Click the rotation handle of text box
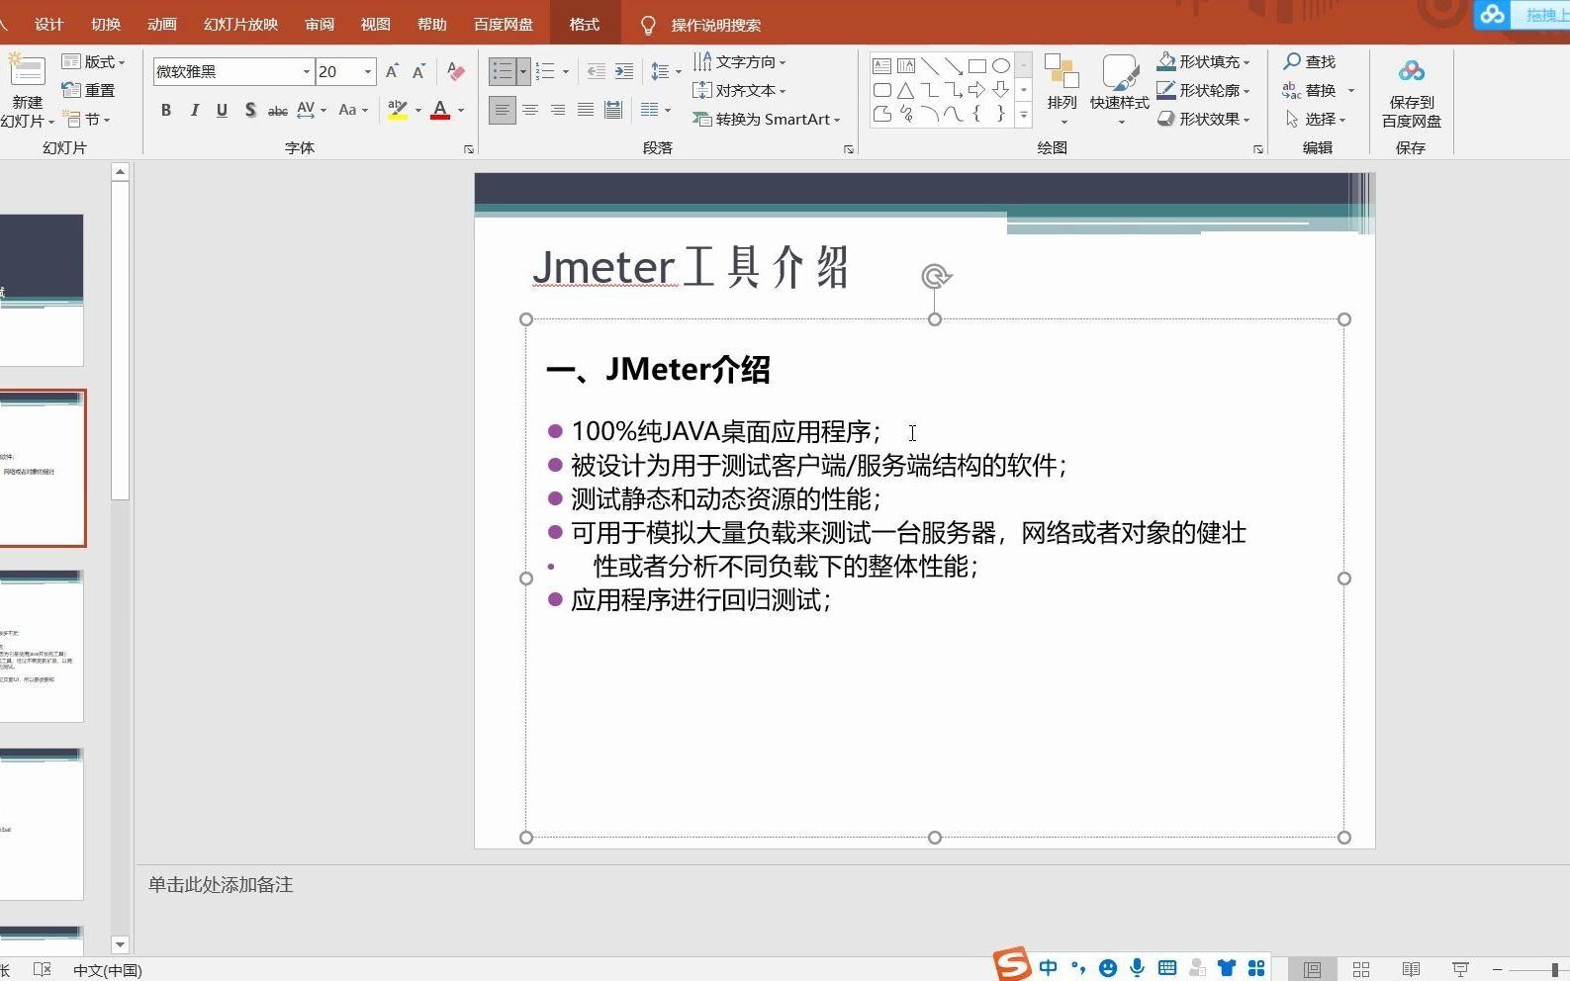 936,276
